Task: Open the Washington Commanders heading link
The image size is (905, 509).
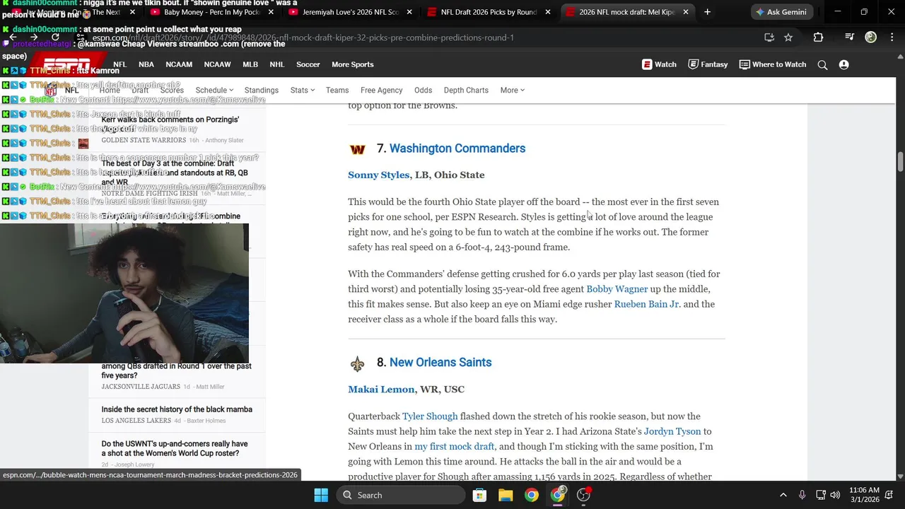Action: point(457,148)
